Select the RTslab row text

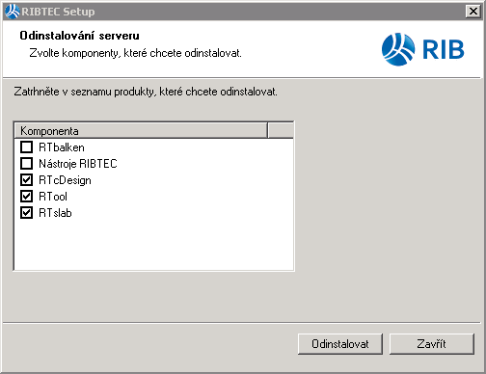pyautogui.click(x=55, y=213)
